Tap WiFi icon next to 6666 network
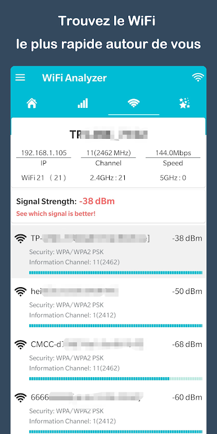217x434 pixels. (x=20, y=397)
